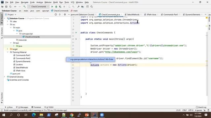The width and height of the screenshot is (211, 118).
Task: Run with coverage icon in toolbar
Action: (x=60, y=7)
